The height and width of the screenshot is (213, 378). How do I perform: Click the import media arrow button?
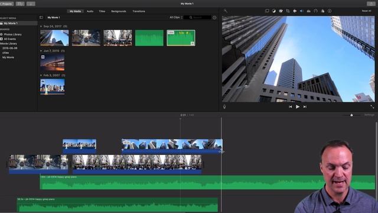31,4
